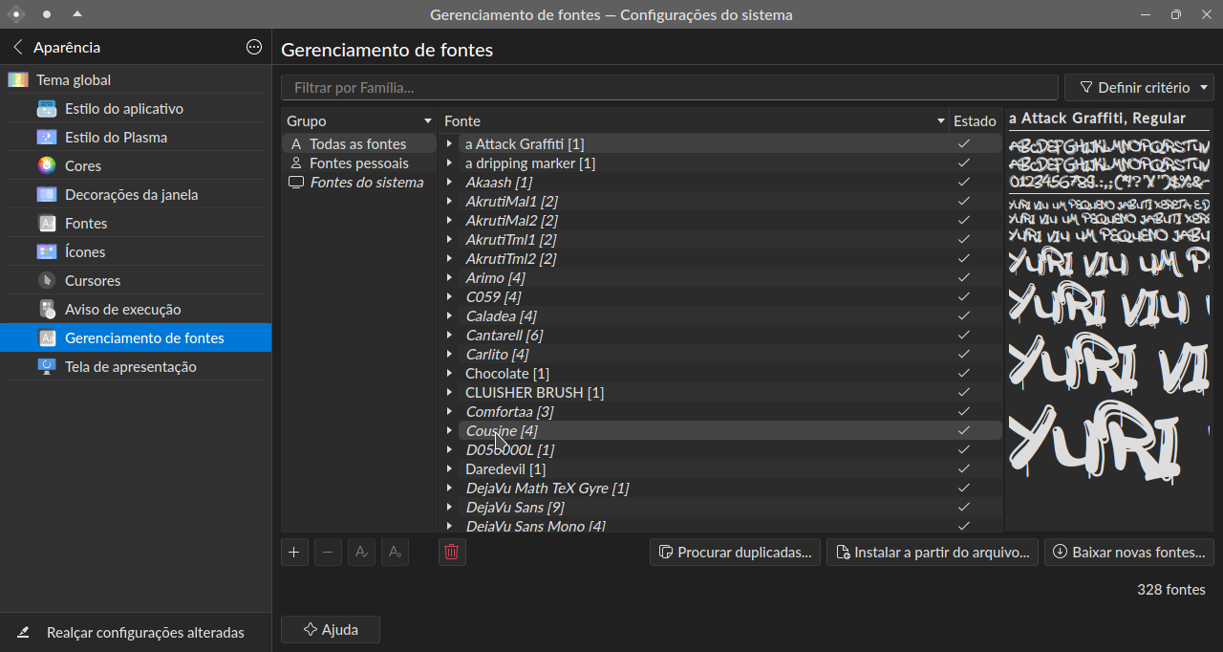Toggle state checkmark for DejaVu Sans
The width and height of the screenshot is (1223, 652).
pos(964,508)
